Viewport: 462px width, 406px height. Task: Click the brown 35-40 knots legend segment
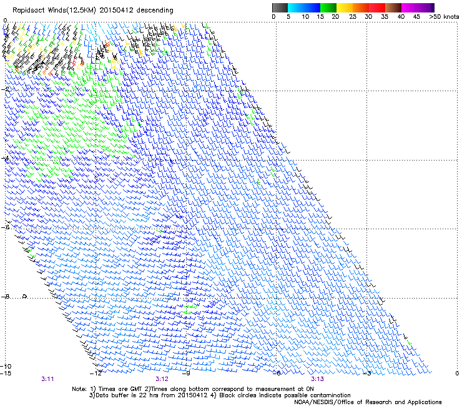[x=393, y=7]
